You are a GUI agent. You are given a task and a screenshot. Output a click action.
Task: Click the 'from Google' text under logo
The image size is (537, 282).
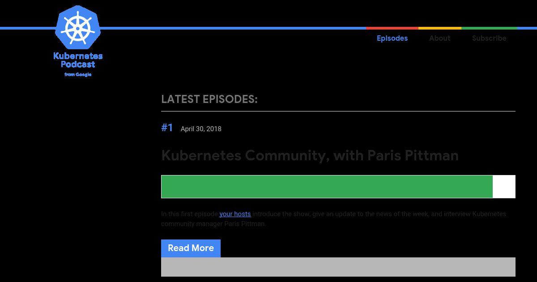78,75
